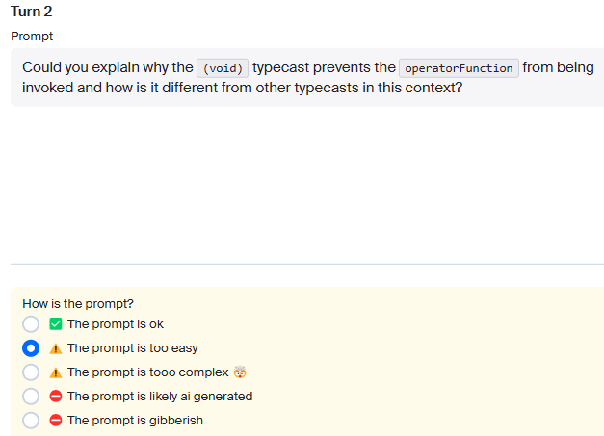Click the "The prompt is too easy" label
Viewport: 604px width, 436px height.
tap(133, 348)
